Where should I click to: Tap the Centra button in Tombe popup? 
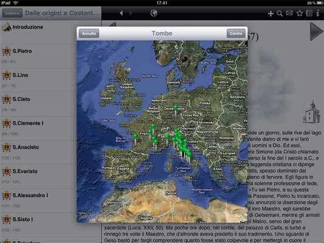pos(236,33)
